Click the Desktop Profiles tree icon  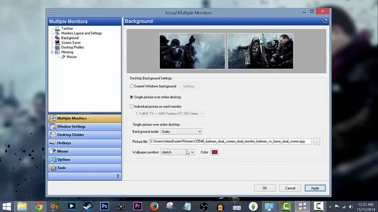tap(57, 47)
